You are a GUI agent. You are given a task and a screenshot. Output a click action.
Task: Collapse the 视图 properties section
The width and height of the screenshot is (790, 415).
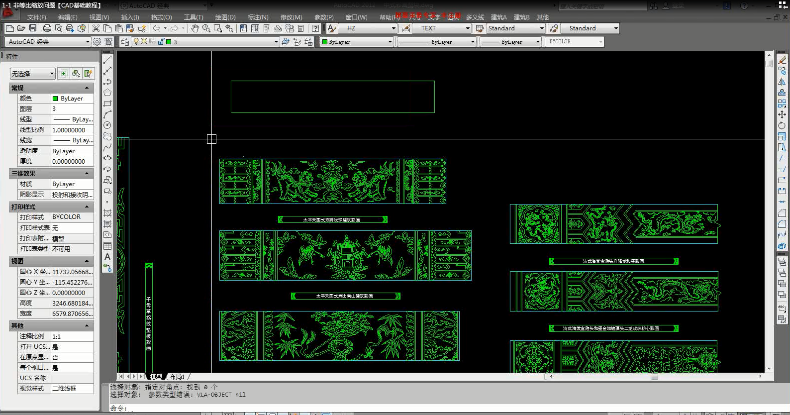coord(87,261)
